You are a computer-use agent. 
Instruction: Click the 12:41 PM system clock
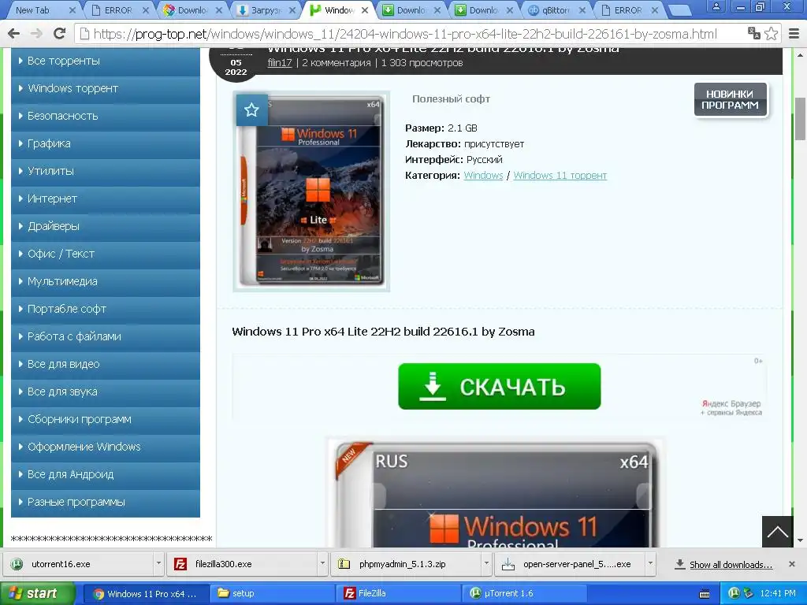point(778,594)
